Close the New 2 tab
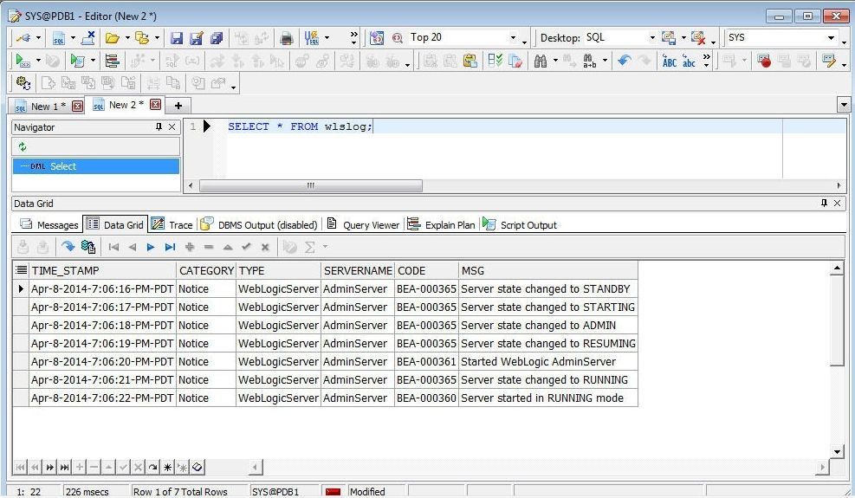Image resolution: width=855 pixels, height=498 pixels. (155, 104)
